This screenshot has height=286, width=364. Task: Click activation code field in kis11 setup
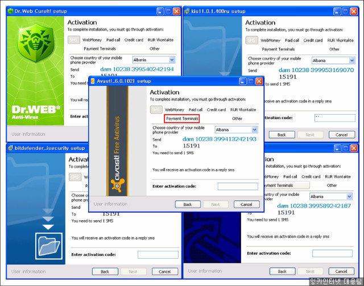335,118
